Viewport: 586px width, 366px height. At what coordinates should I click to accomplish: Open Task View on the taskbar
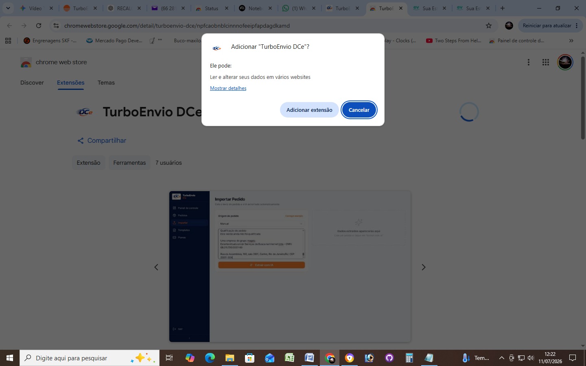point(169,358)
